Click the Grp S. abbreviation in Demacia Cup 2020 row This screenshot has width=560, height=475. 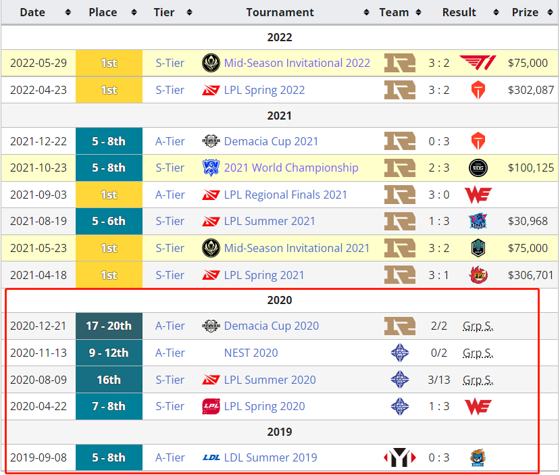coord(478,326)
